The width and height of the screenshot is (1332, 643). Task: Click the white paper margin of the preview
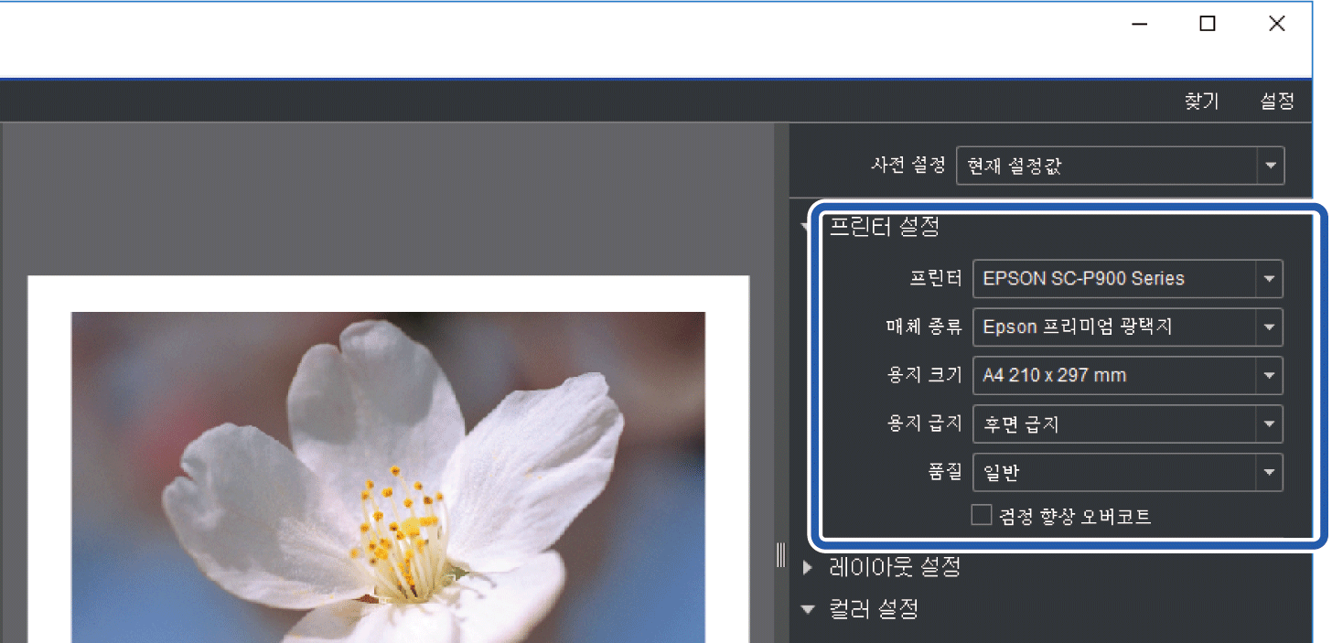point(49,457)
